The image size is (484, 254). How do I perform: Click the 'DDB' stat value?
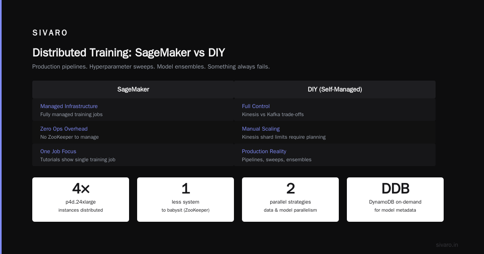pos(395,189)
